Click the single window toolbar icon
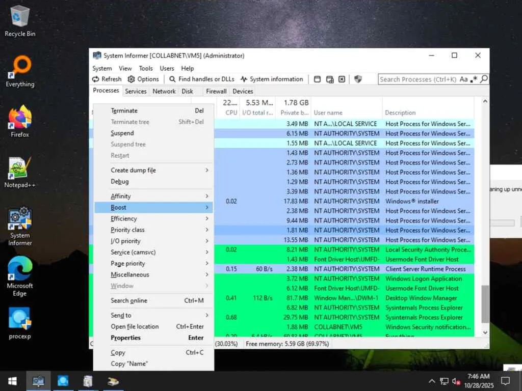Screen dimensions: 522x391 pyautogui.click(x=317, y=79)
